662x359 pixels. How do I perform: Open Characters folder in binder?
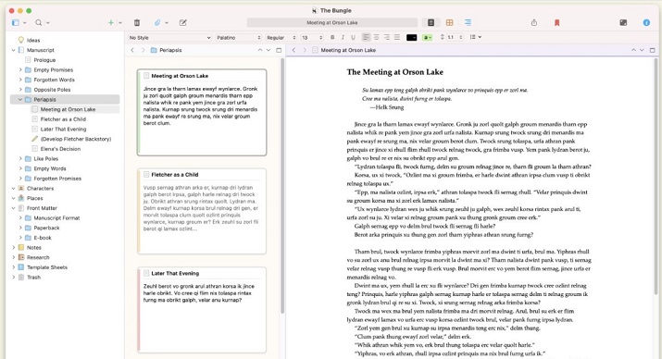click(40, 188)
